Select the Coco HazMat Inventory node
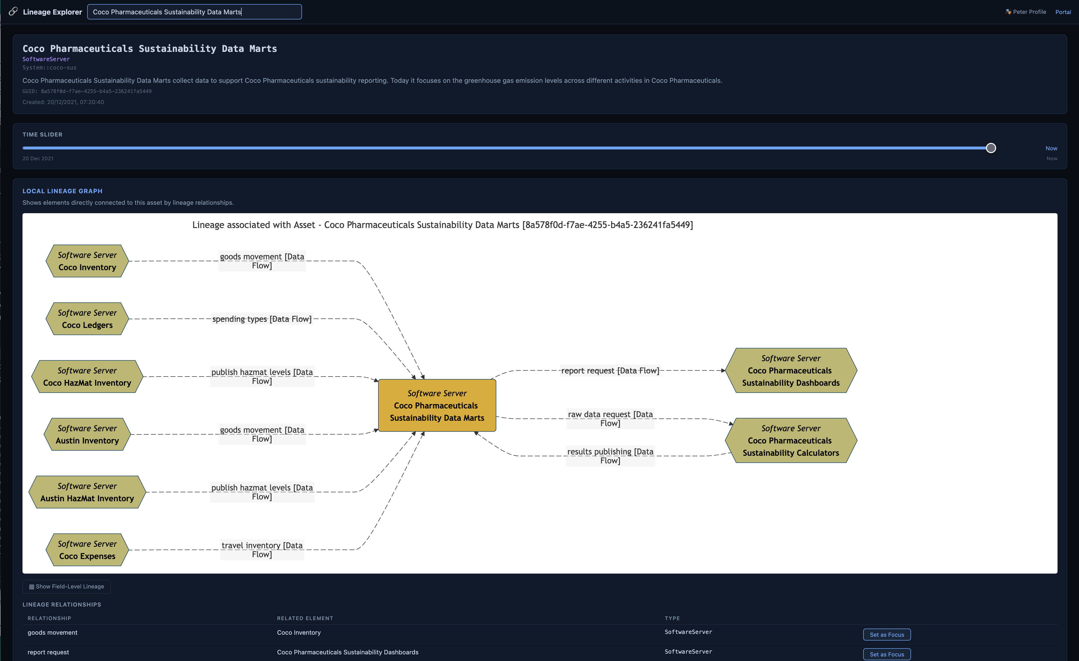Screen dimensions: 1079x661 coord(87,377)
